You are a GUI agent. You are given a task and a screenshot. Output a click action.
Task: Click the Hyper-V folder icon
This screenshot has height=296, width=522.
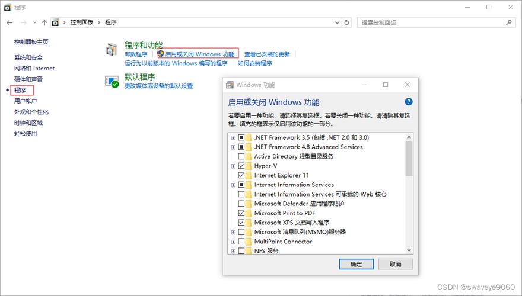click(249, 166)
